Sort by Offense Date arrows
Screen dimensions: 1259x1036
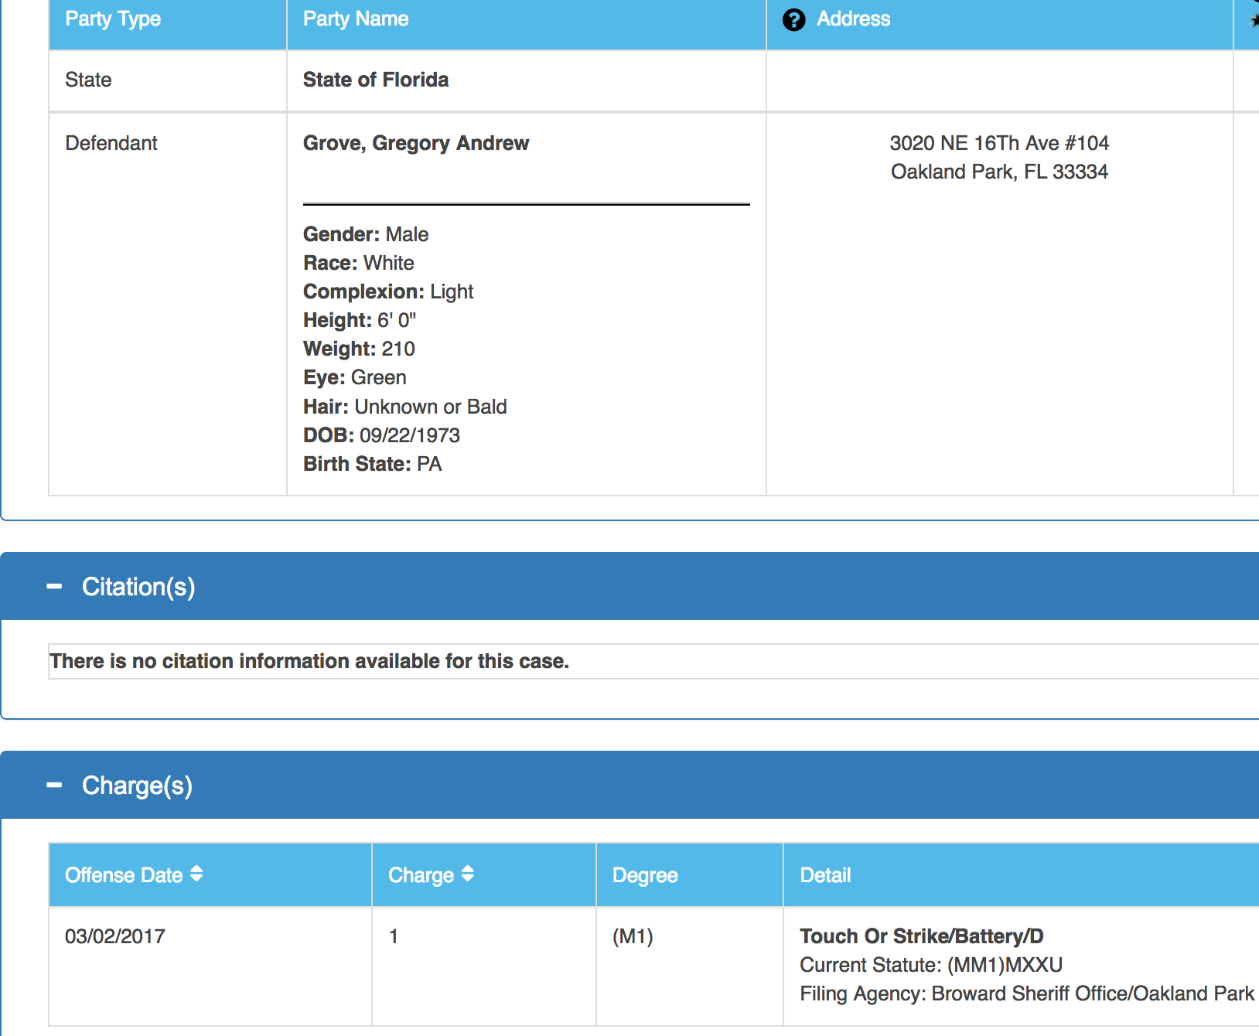click(196, 874)
